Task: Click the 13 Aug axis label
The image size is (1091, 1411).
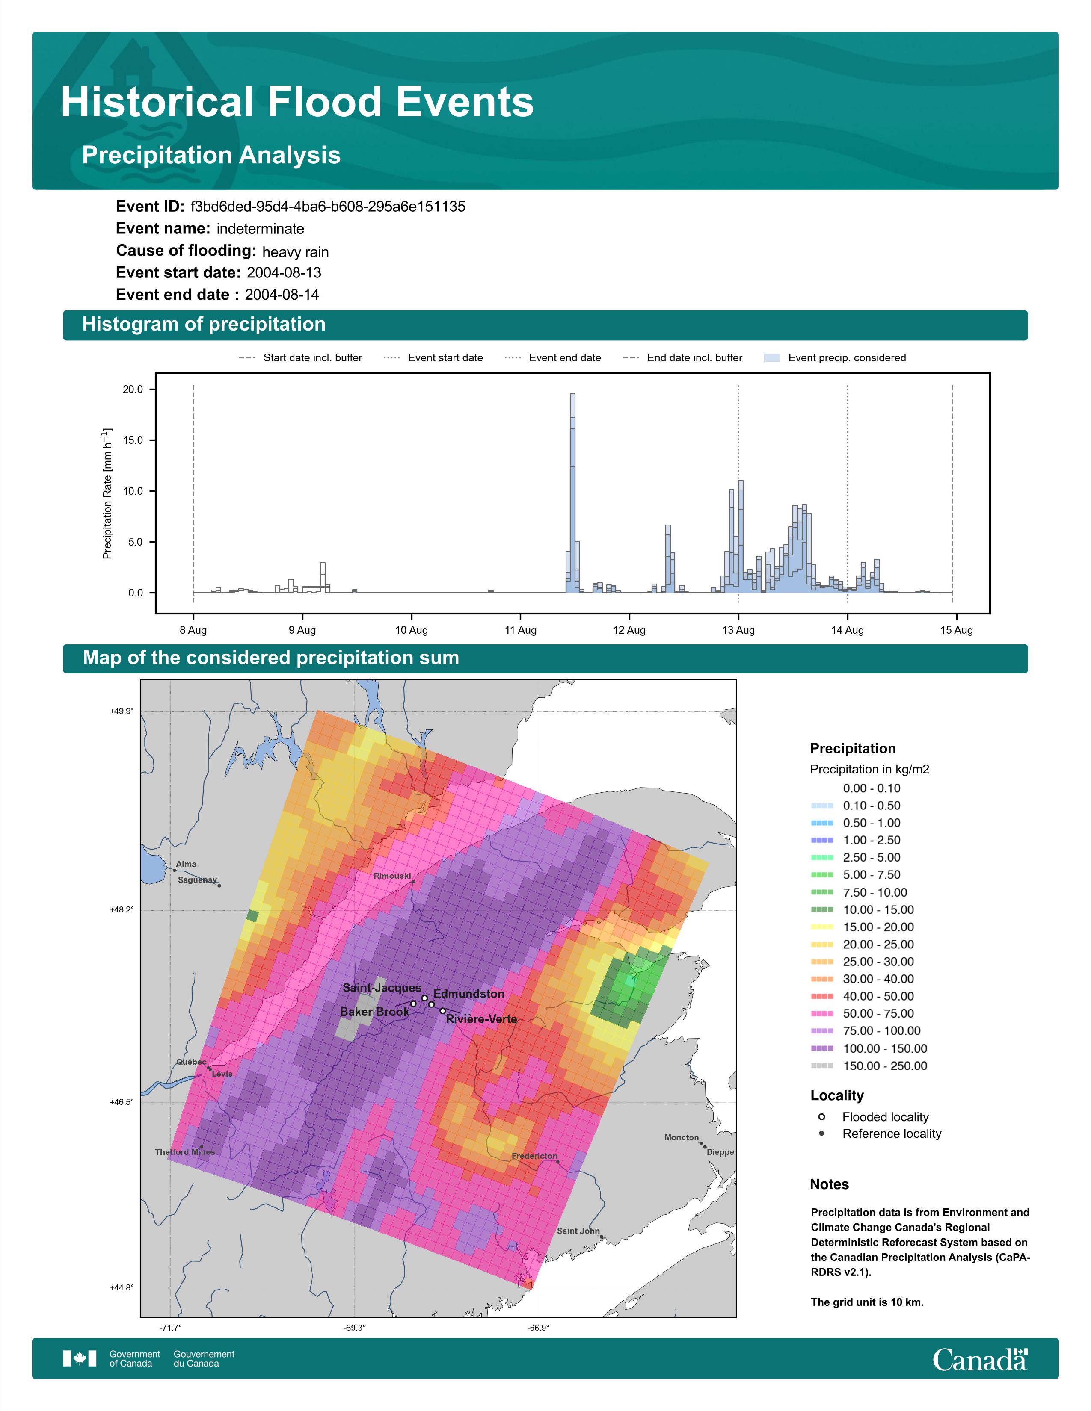Action: pos(738,630)
